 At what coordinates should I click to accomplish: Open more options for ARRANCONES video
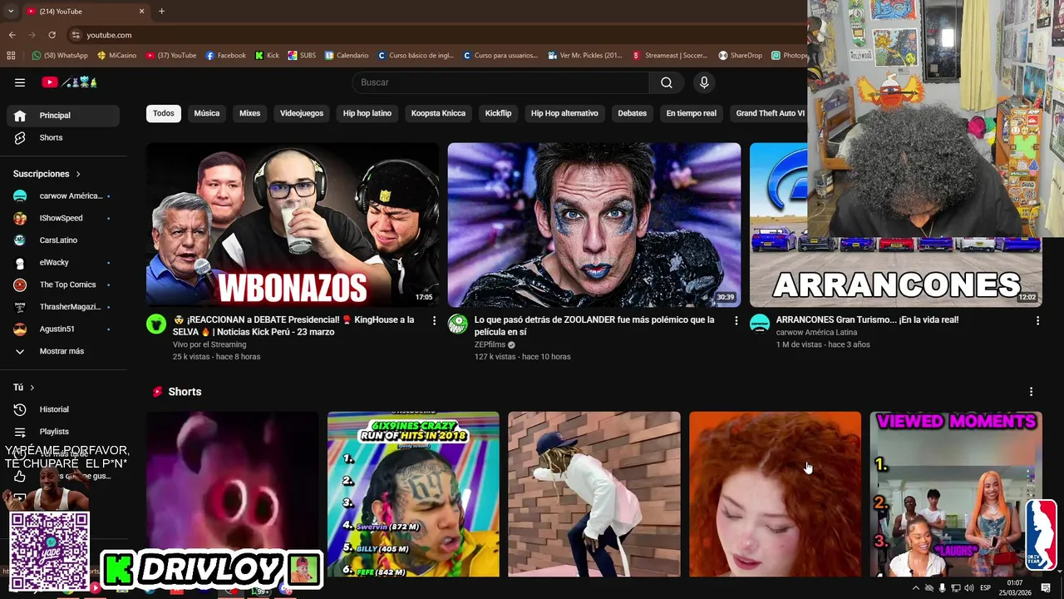pyautogui.click(x=1037, y=320)
